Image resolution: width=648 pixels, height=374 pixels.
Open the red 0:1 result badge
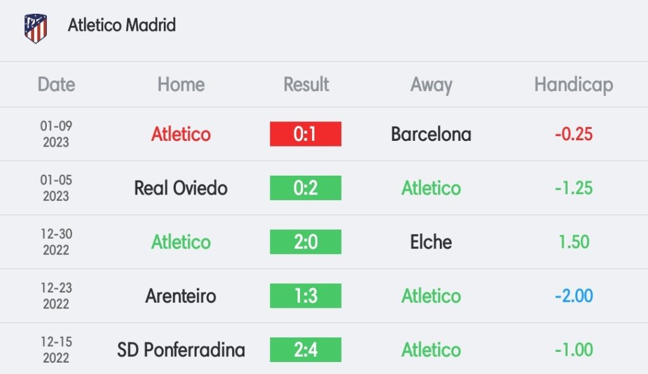click(x=306, y=134)
